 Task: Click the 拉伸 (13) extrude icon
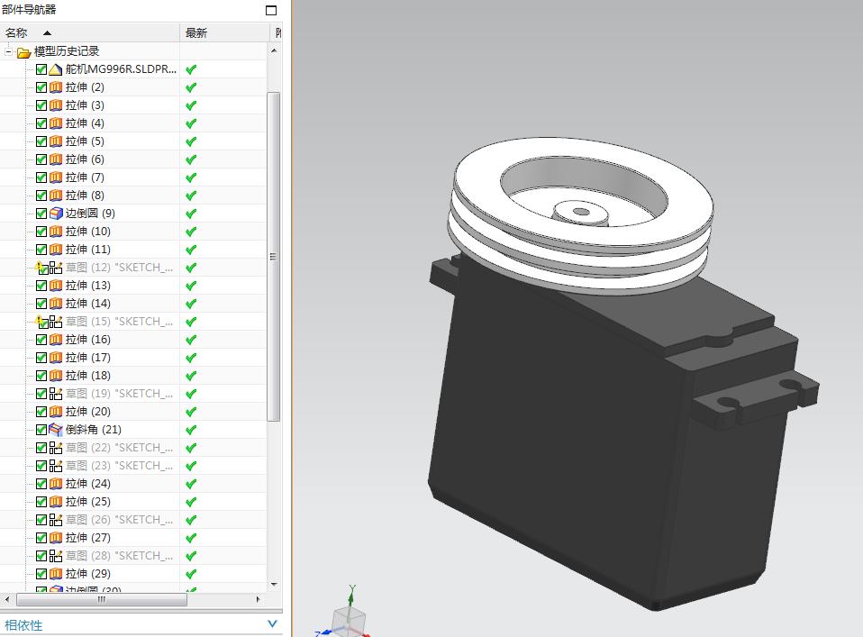coord(56,286)
